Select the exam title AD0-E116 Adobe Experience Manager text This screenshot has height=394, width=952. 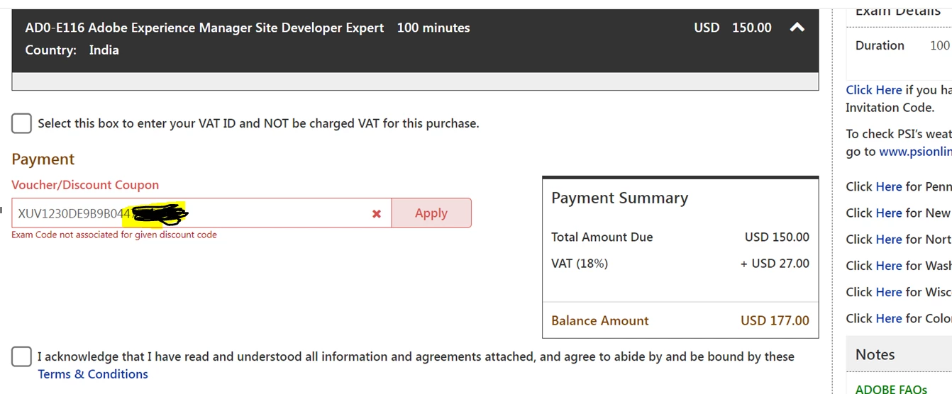click(204, 28)
